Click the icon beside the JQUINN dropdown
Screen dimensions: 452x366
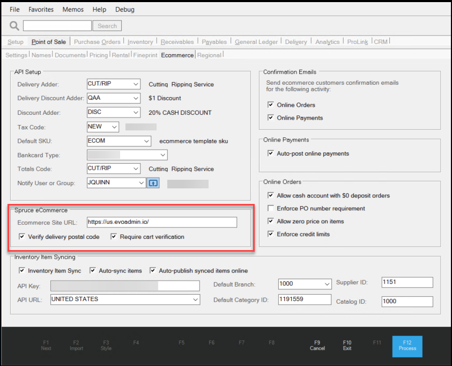pyautogui.click(x=153, y=183)
